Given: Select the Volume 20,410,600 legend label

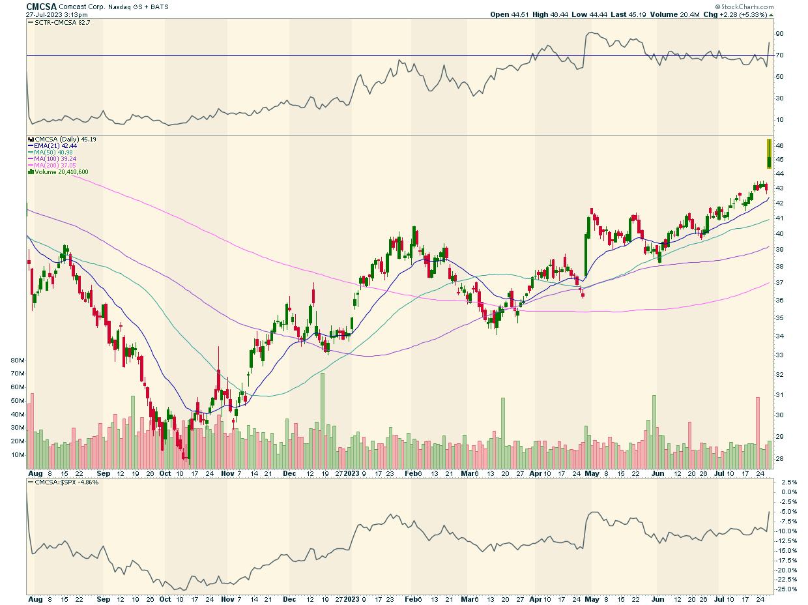Looking at the screenshot, I should (61, 172).
